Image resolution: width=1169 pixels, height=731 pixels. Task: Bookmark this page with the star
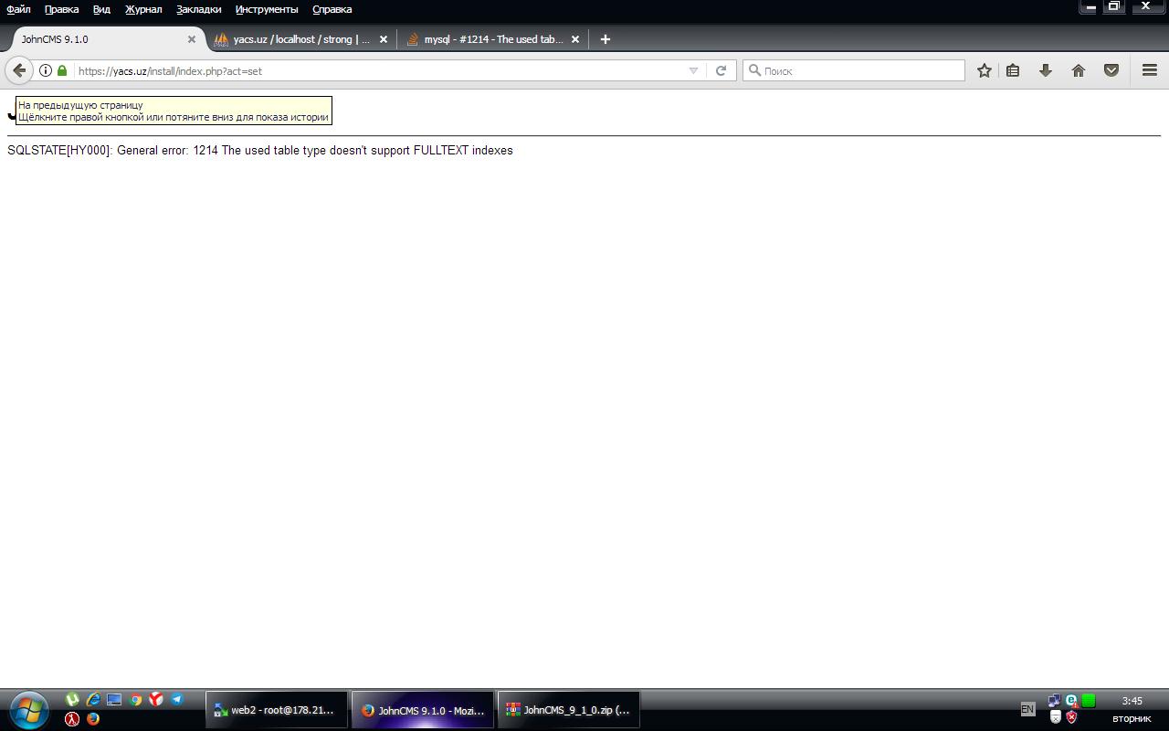(x=984, y=70)
